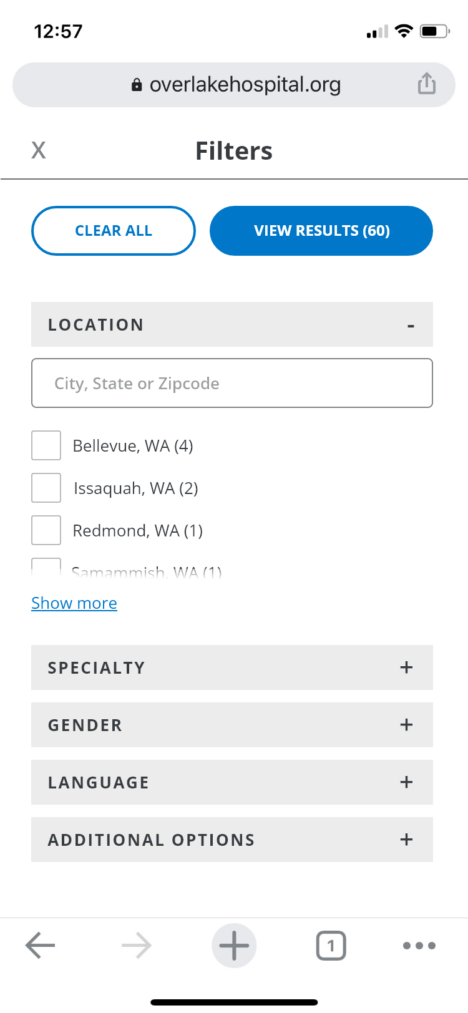Tick the Redmond, WA checkbox
This screenshot has width=468, height=1013.
(x=46, y=530)
